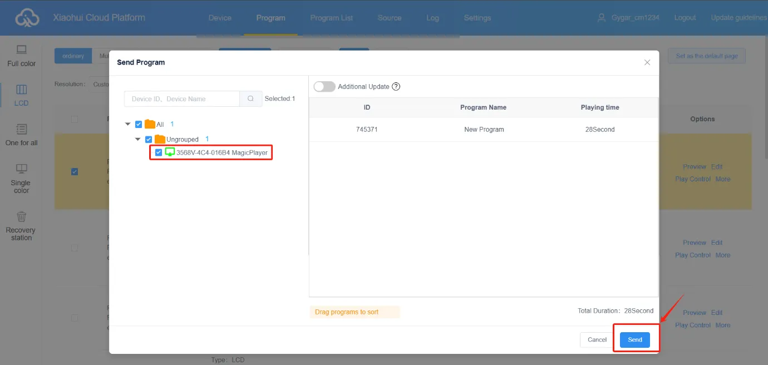Screen dimensions: 768x365
Task: Click the New Program name cell
Action: [484, 130]
